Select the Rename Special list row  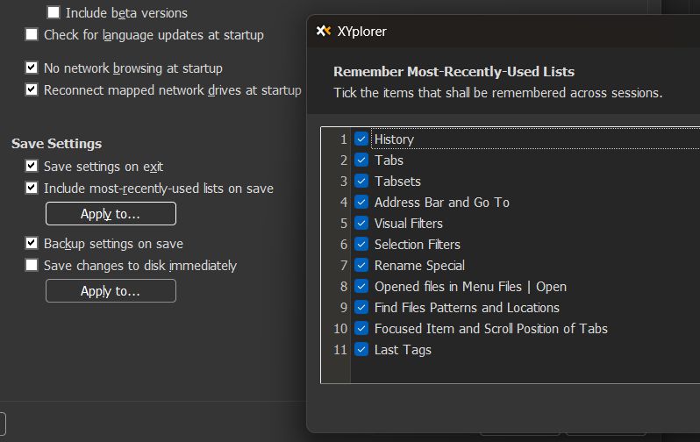coord(419,265)
